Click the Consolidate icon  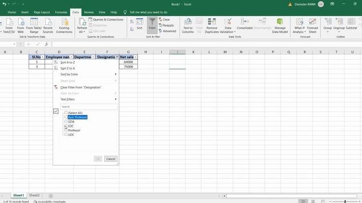coord(245,24)
